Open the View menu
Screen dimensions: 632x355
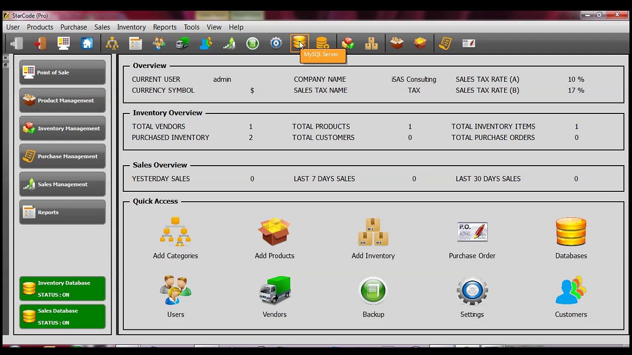214,27
